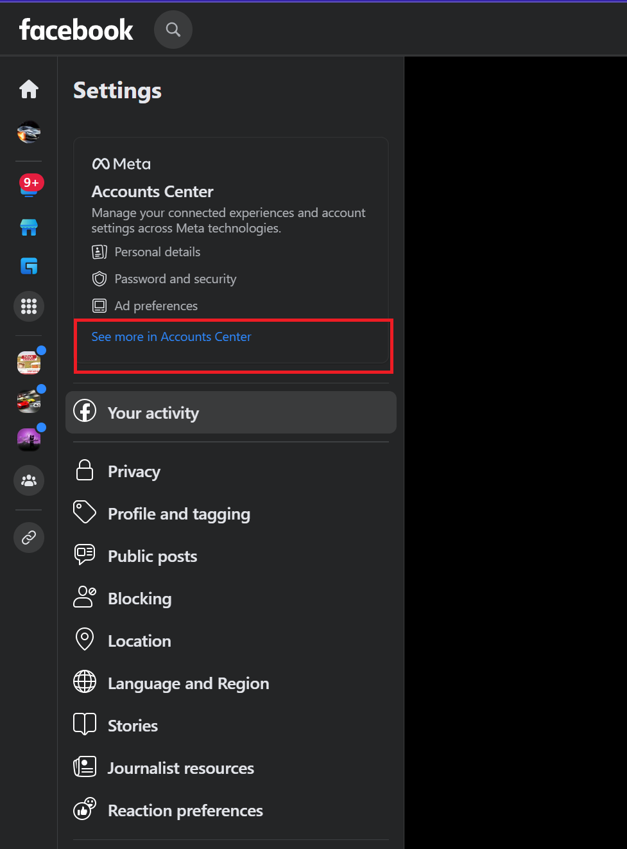Select Your activity settings item
The width and height of the screenshot is (627, 849).
[x=231, y=412]
